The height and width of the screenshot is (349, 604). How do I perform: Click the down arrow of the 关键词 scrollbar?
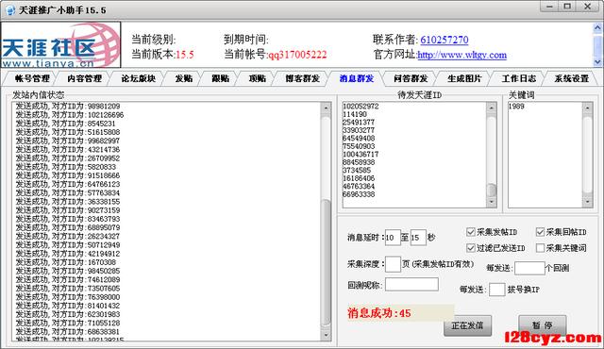point(587,202)
